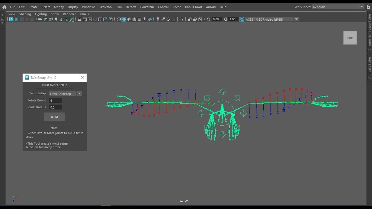
Task: Select the shaded display mode cube icon
Action: (124, 19)
